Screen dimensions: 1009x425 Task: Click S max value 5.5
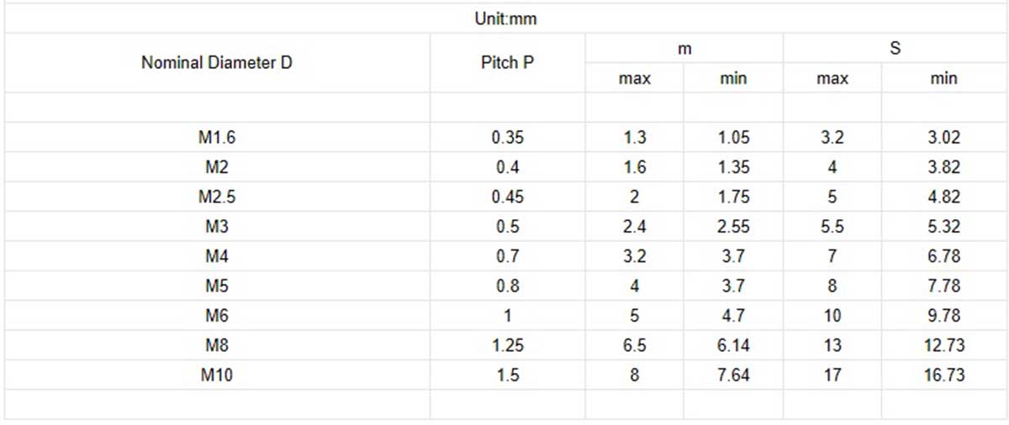(x=832, y=227)
